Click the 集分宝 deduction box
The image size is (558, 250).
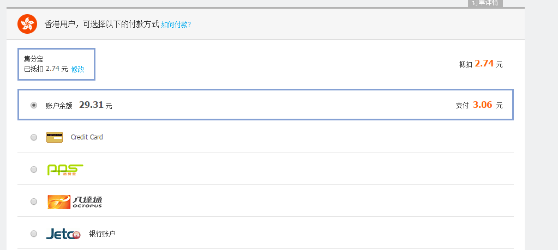pos(56,64)
